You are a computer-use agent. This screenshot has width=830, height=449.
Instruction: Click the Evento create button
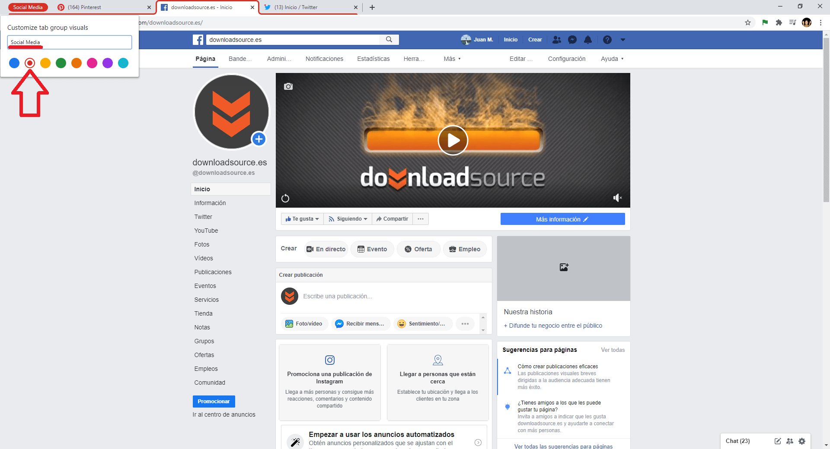click(x=372, y=249)
